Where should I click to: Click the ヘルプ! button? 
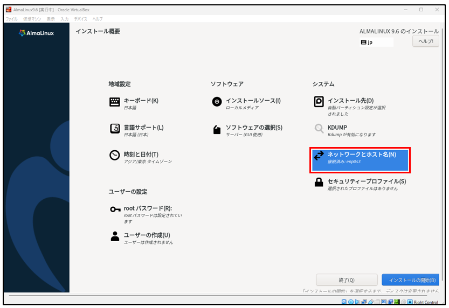pos(425,41)
